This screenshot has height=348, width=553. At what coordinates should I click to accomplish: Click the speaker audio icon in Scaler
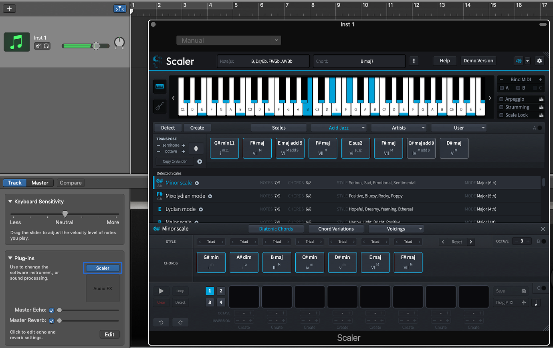[519, 61]
